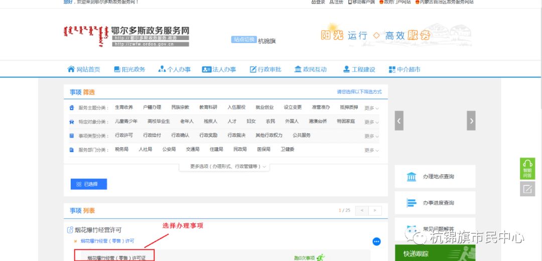Image resolution: width=542 pixels, height=261 pixels.
Task: Go to next page of 事项列表
Action: pos(375,210)
